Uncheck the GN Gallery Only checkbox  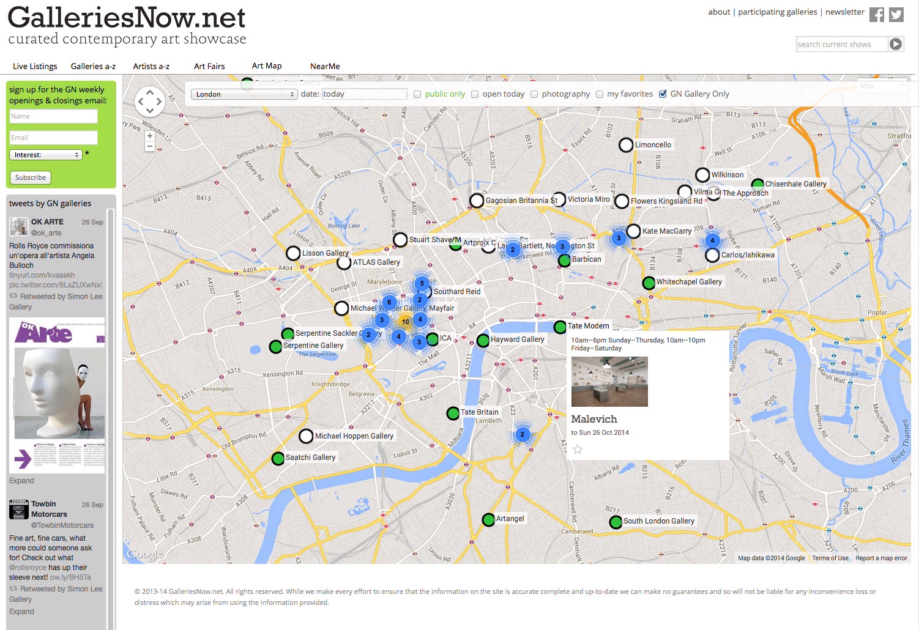[x=663, y=94]
